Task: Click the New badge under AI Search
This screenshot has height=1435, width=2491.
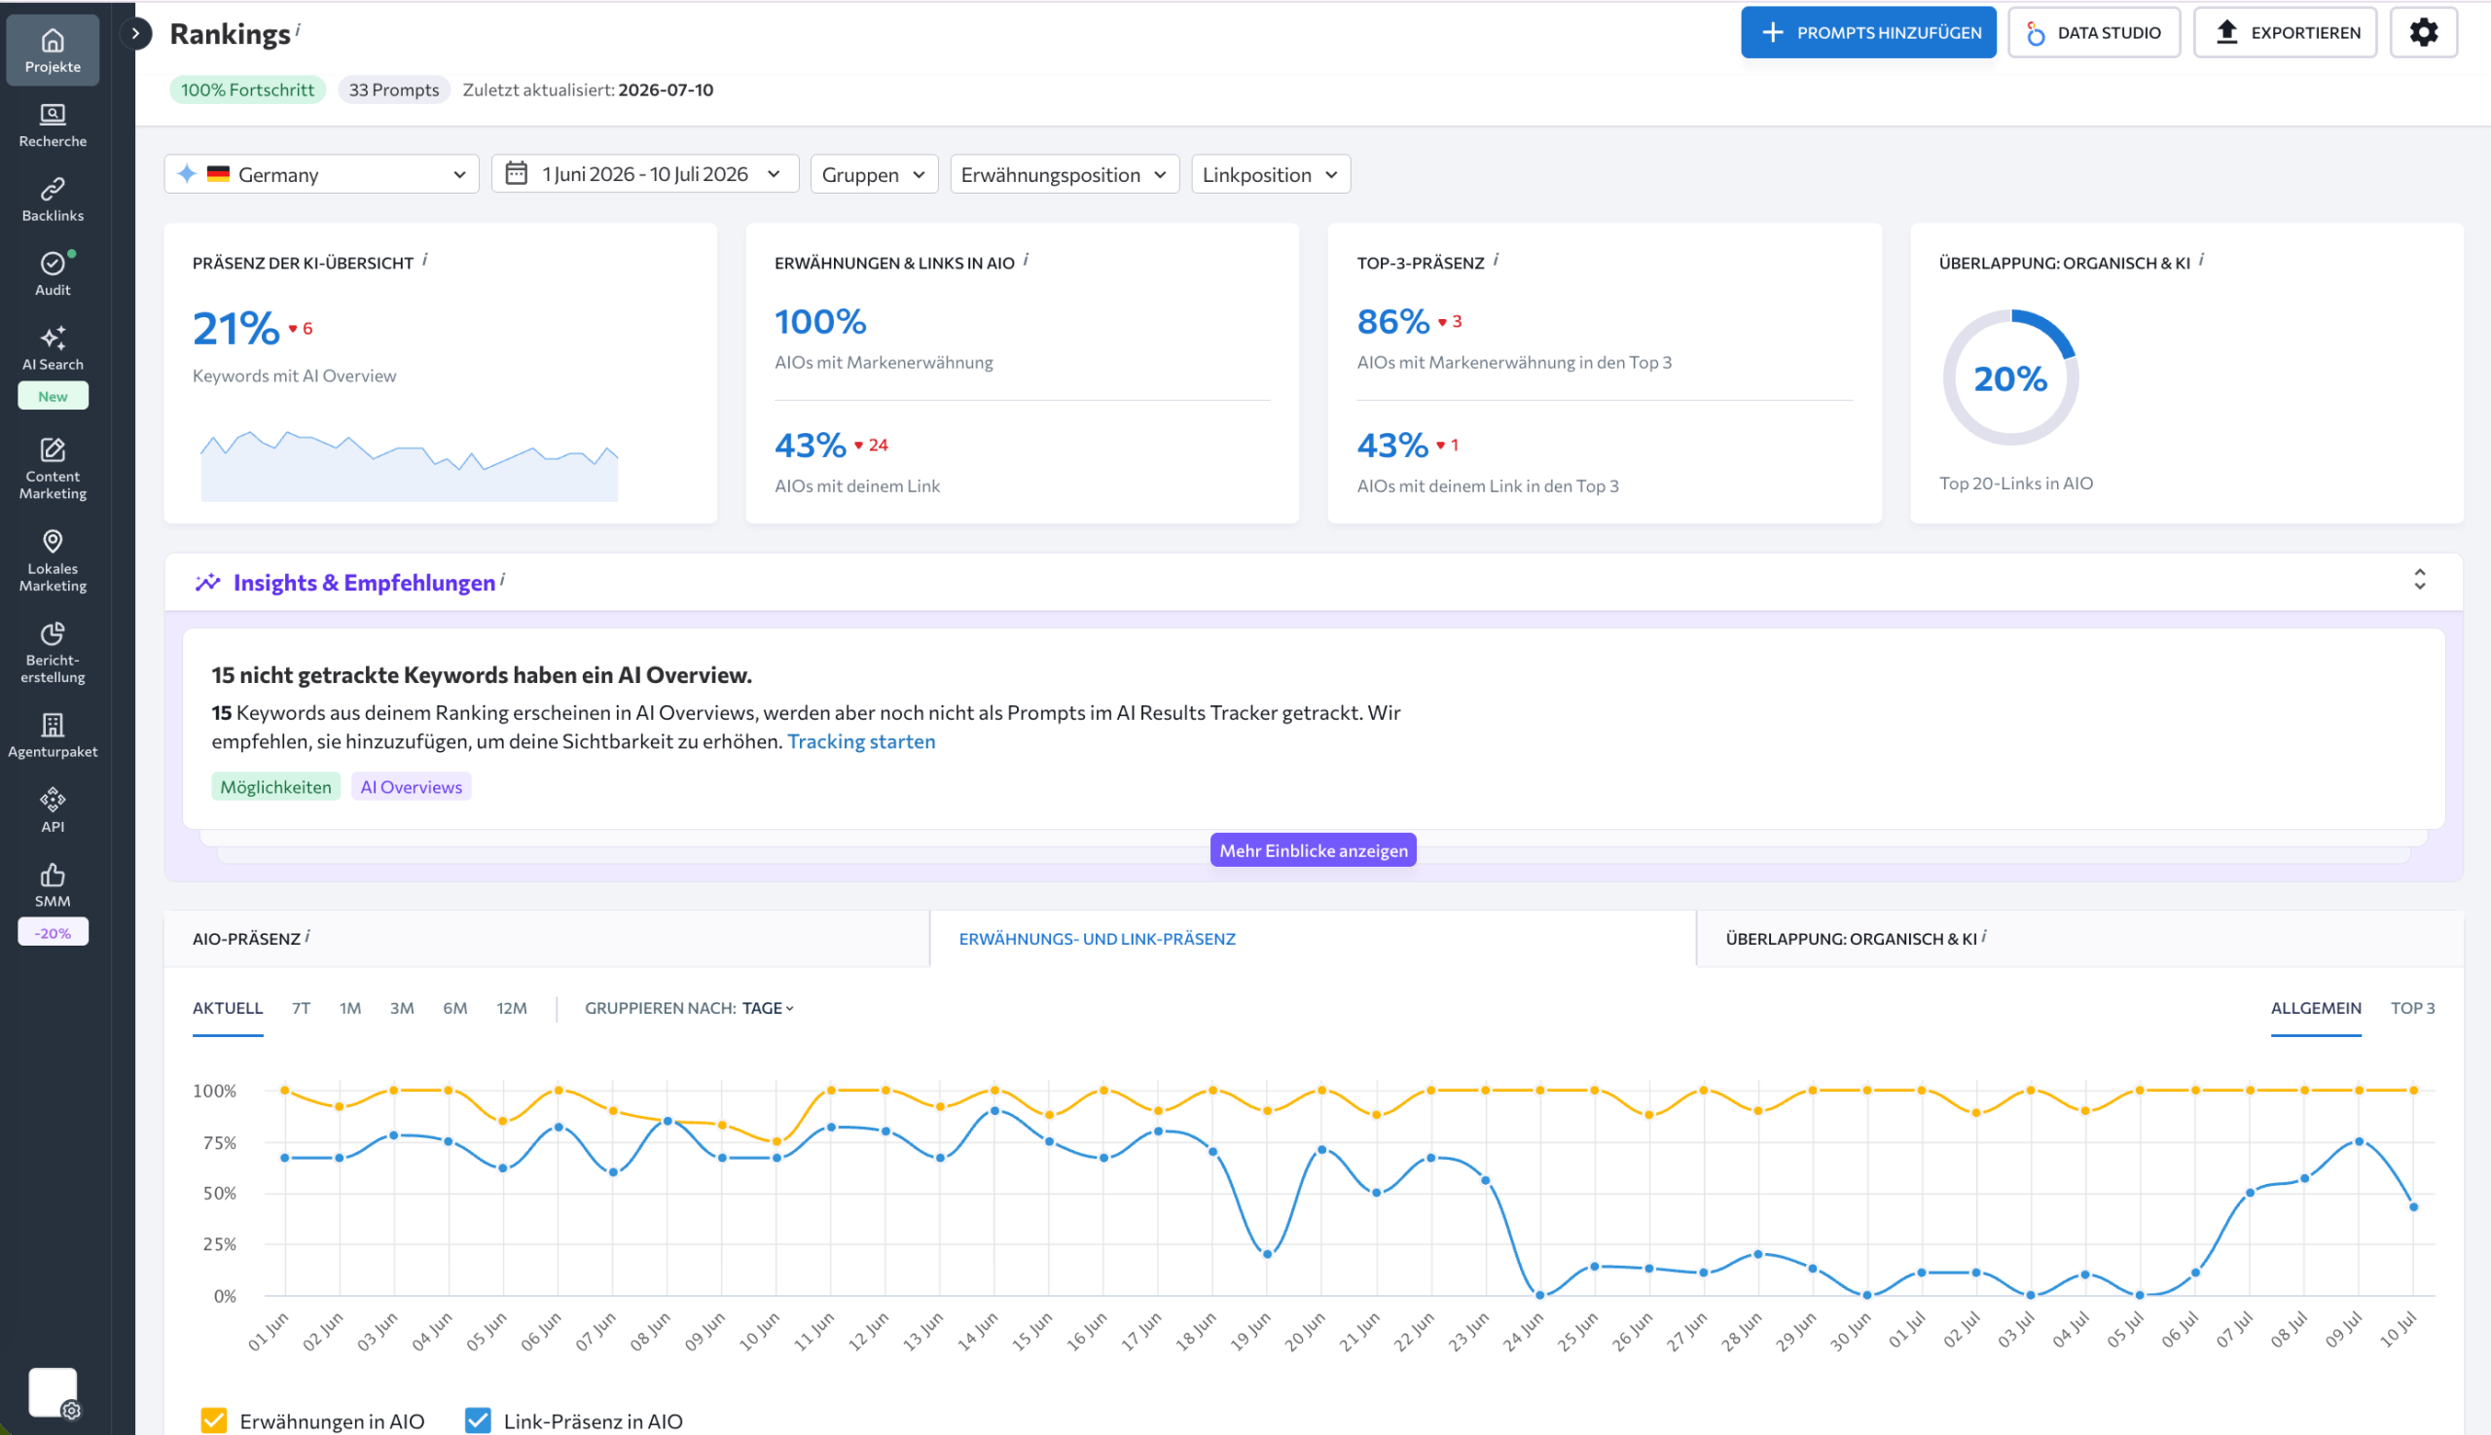Action: [x=54, y=396]
